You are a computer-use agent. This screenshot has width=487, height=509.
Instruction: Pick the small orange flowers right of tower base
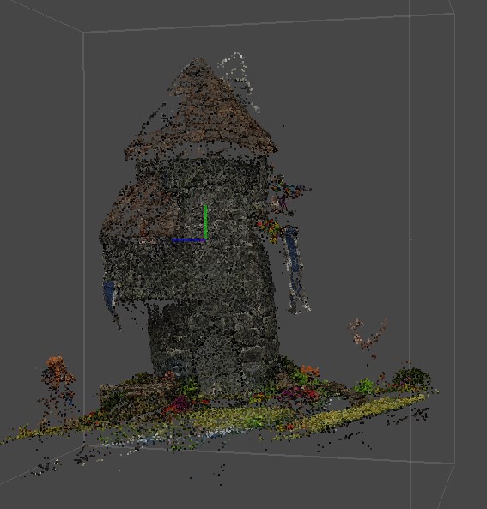coord(309,370)
